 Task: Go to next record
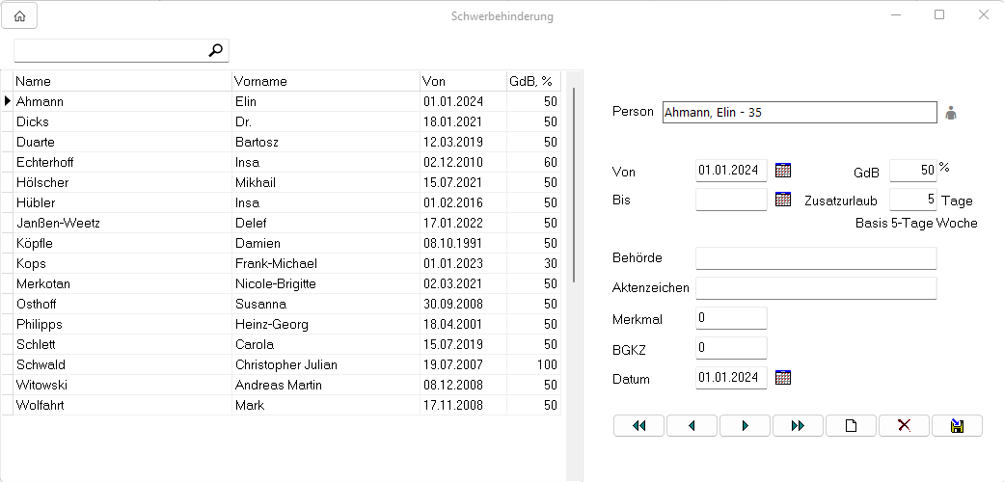(x=745, y=426)
